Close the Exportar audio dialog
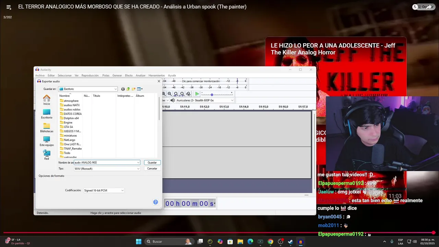 (x=159, y=81)
